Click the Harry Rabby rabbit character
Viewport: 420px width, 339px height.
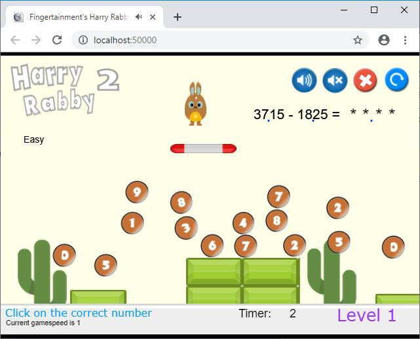click(195, 104)
